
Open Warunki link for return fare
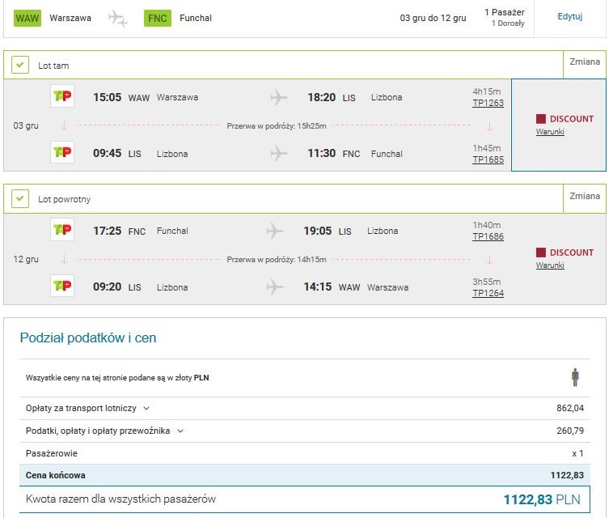(550, 265)
